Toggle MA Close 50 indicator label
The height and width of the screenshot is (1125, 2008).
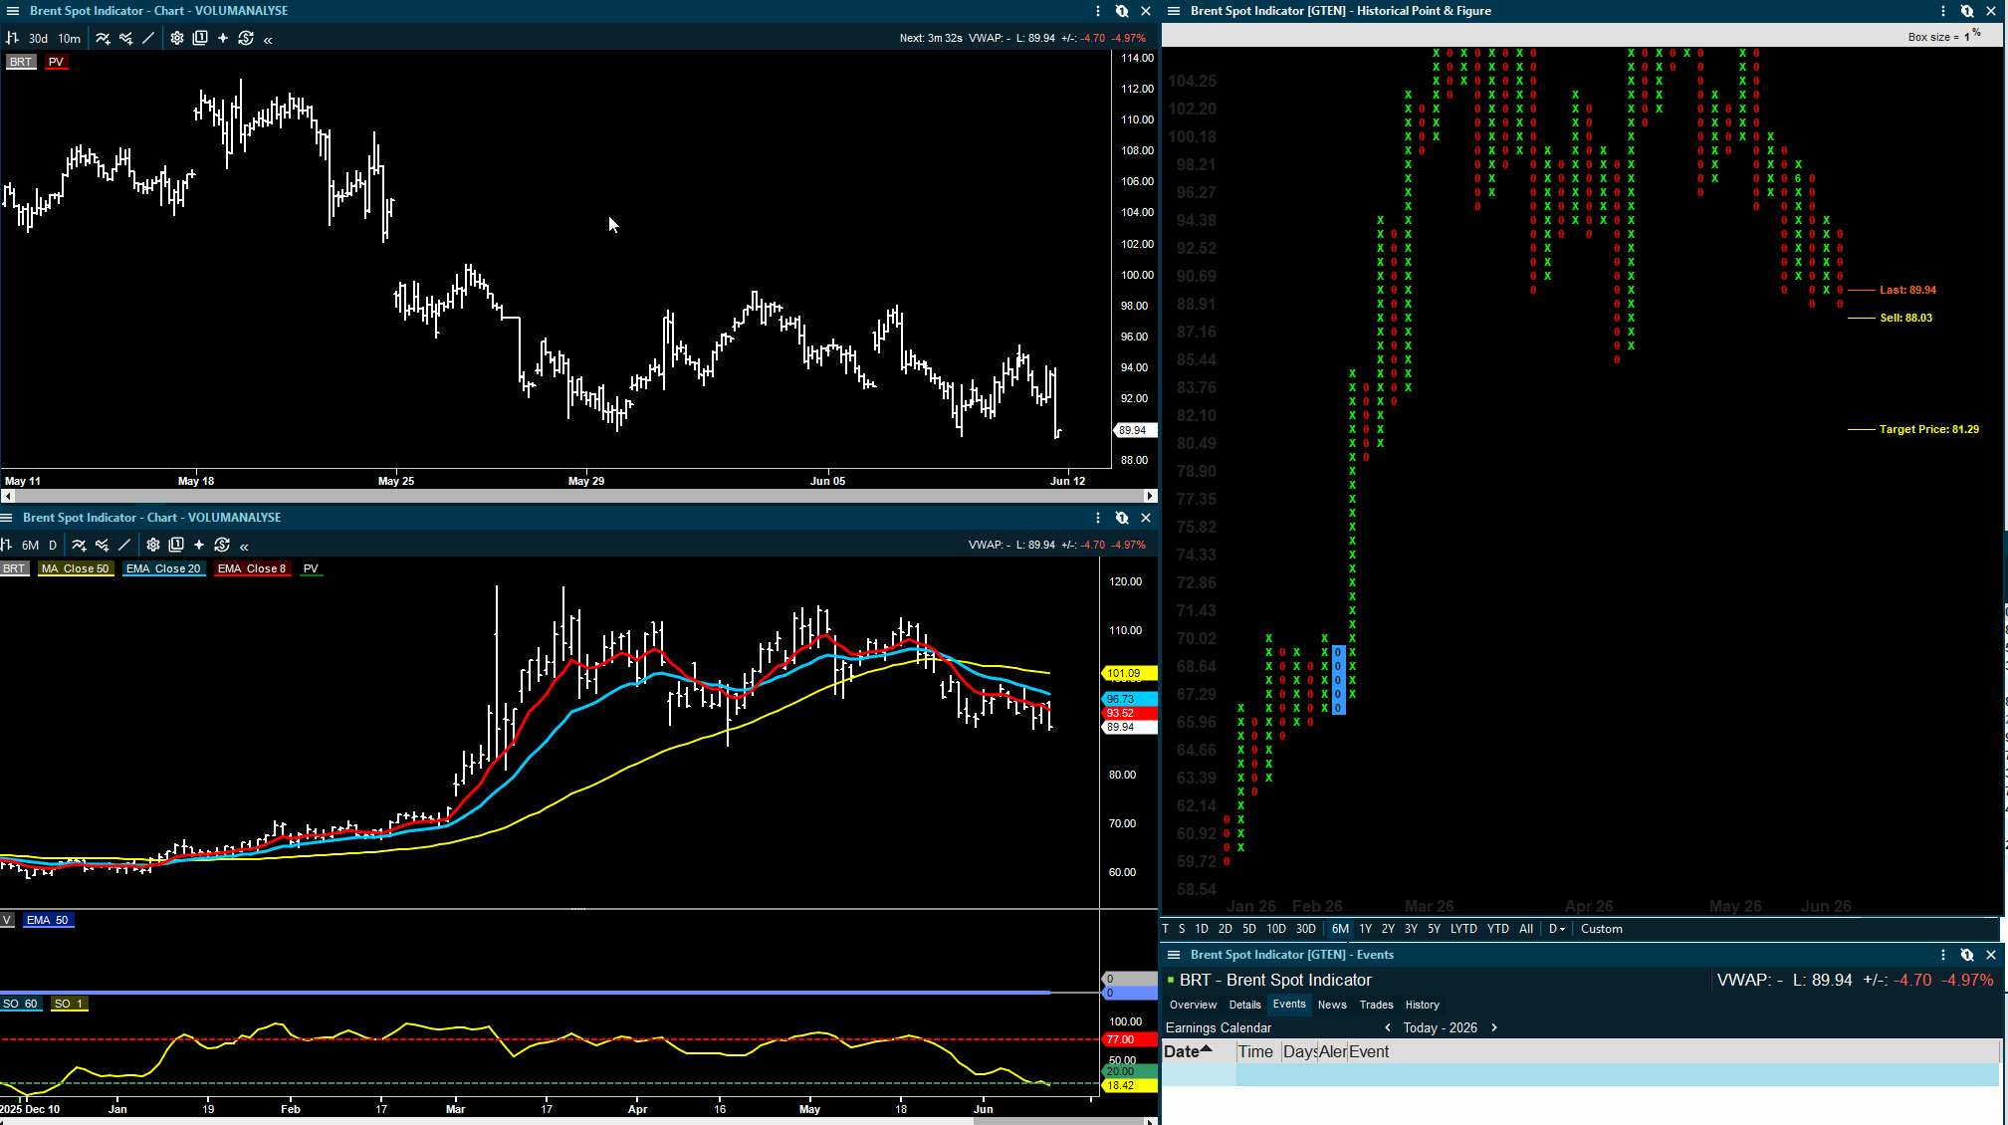click(76, 568)
